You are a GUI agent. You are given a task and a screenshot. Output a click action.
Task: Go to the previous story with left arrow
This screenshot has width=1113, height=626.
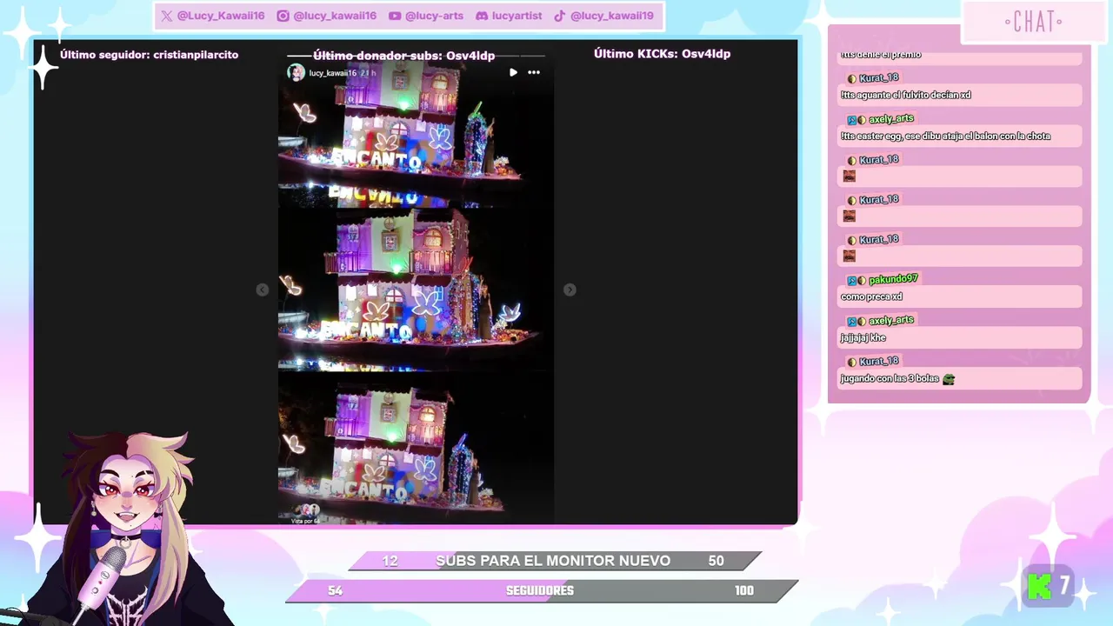[x=263, y=290]
